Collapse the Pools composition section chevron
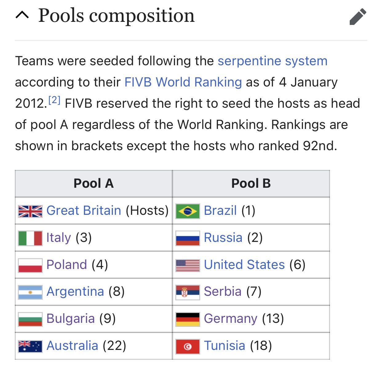 (22, 15)
